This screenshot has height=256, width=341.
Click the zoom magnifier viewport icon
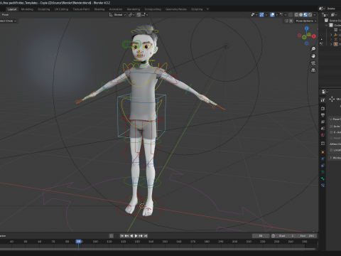click(x=313, y=49)
